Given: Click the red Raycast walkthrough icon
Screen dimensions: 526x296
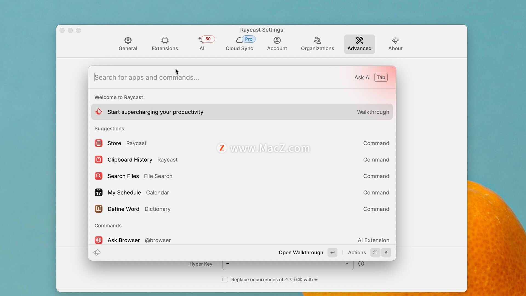Looking at the screenshot, I should [x=99, y=112].
